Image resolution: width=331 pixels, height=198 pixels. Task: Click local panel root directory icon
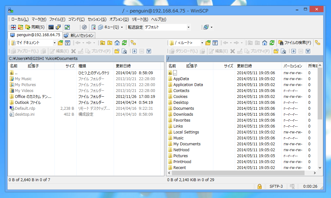pos(110,43)
